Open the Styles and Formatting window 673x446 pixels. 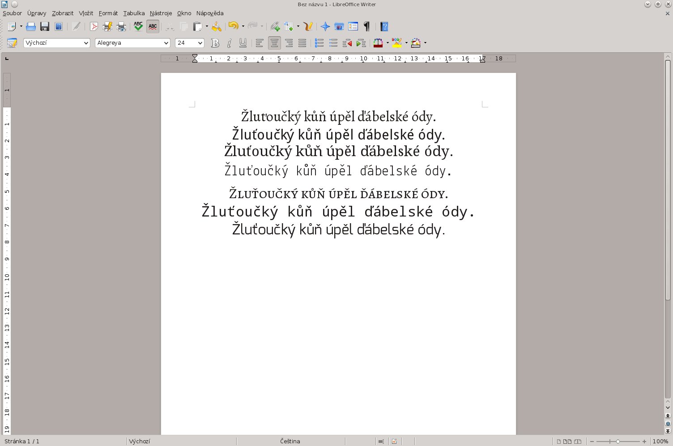coord(12,43)
